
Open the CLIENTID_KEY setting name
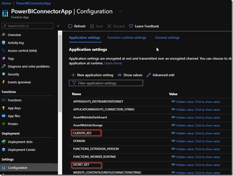[x=82, y=133]
